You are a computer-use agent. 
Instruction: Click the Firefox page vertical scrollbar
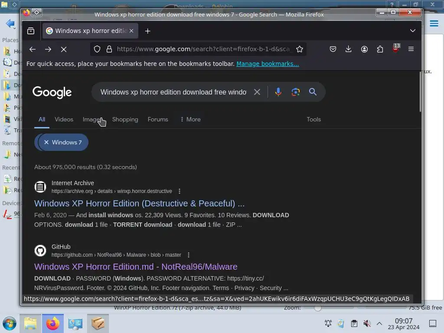pos(420,92)
